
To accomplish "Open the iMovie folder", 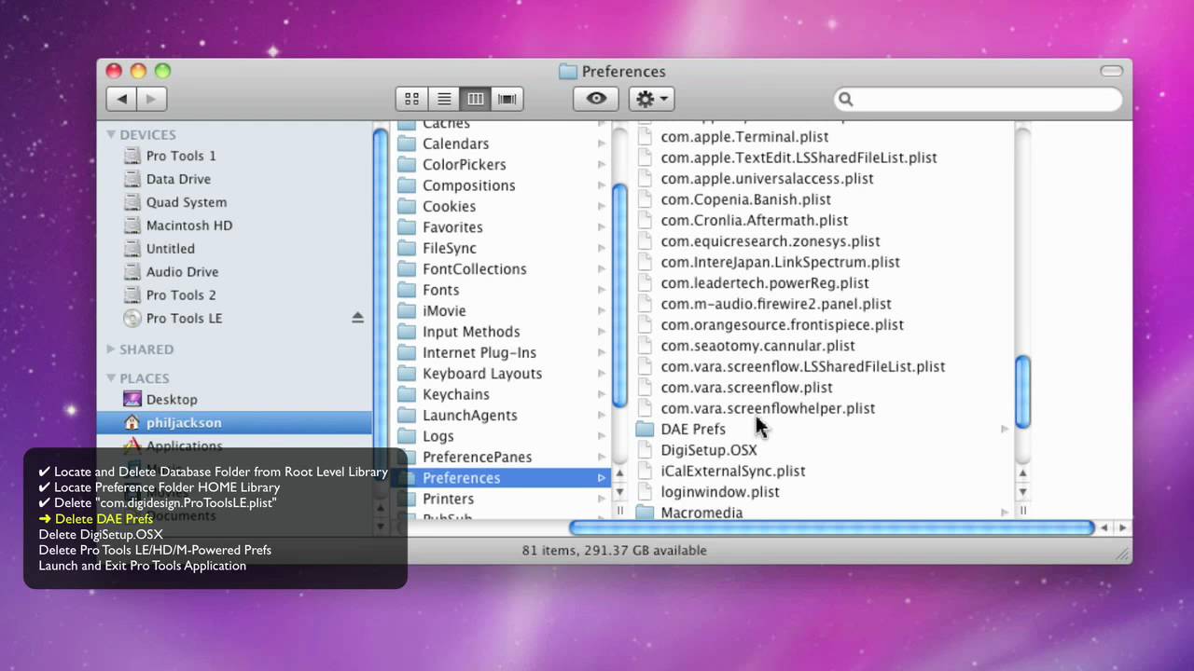I will tap(444, 311).
